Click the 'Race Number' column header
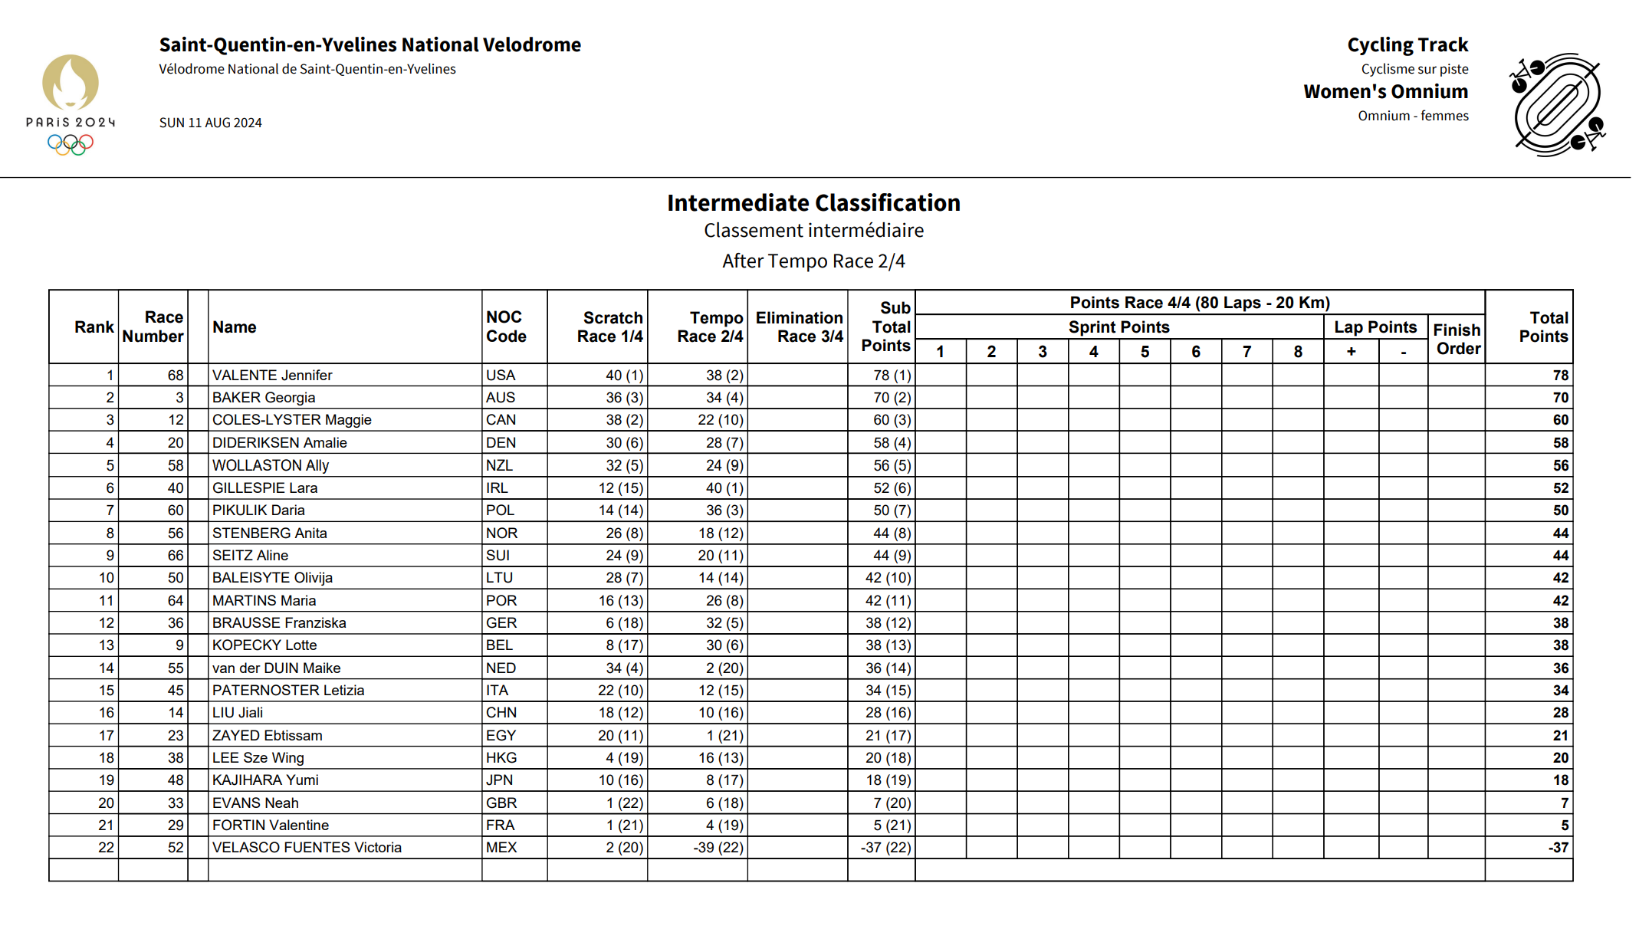The image size is (1639, 929). (x=153, y=327)
